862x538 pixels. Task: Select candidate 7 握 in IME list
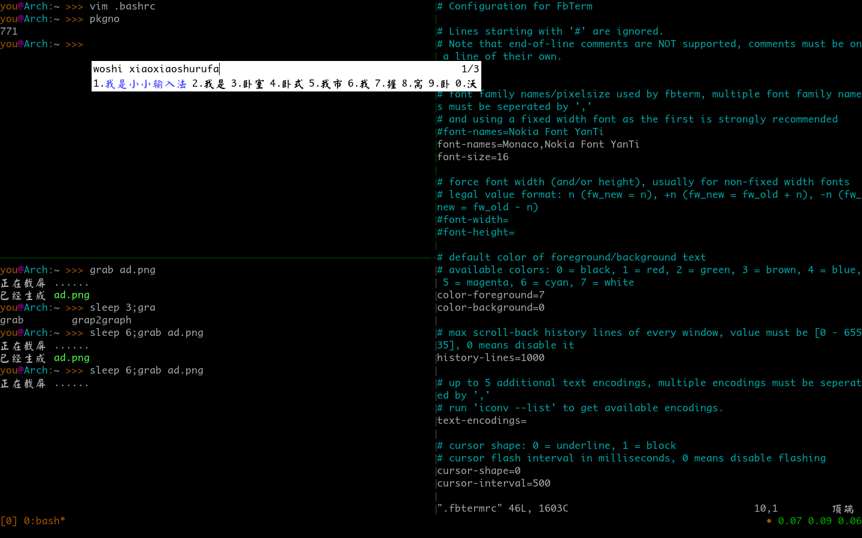pos(386,84)
